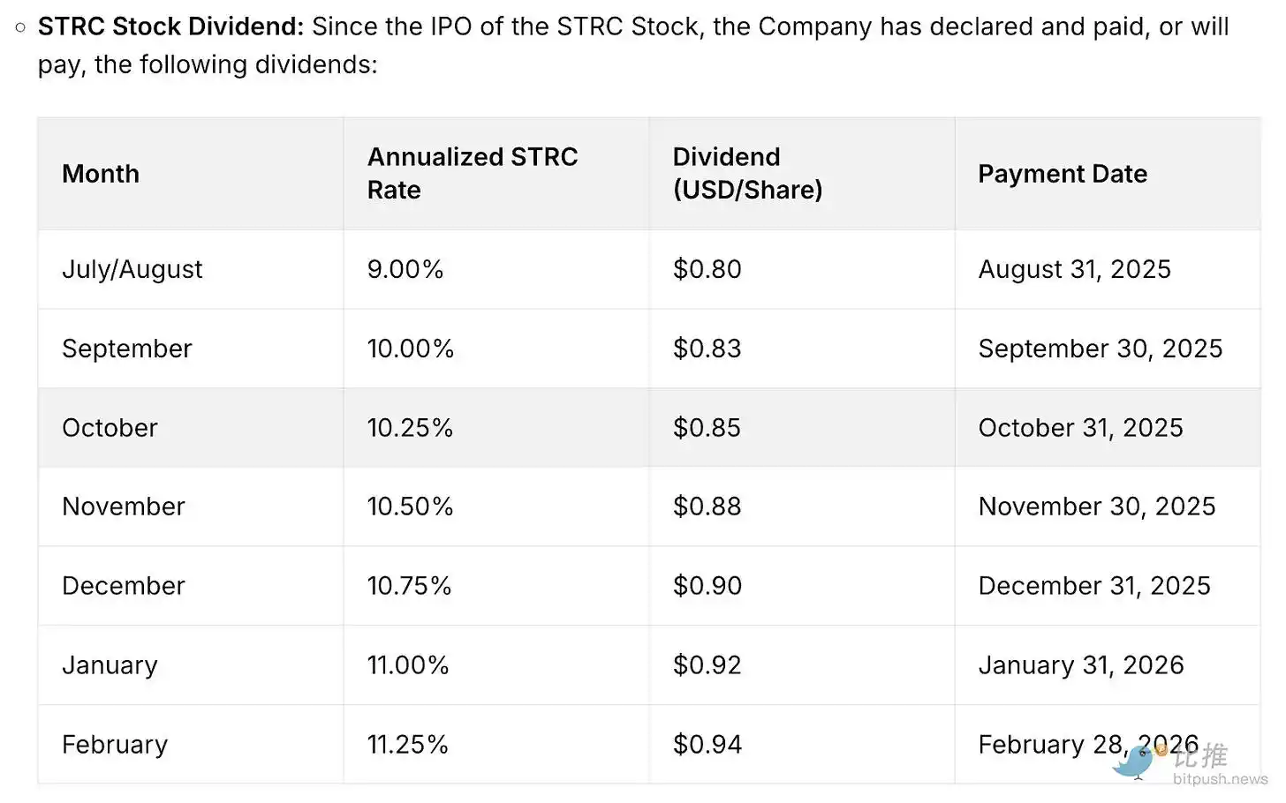This screenshot has height=803, width=1286.
Task: Click the 'Month' column header
Action: pos(101,174)
